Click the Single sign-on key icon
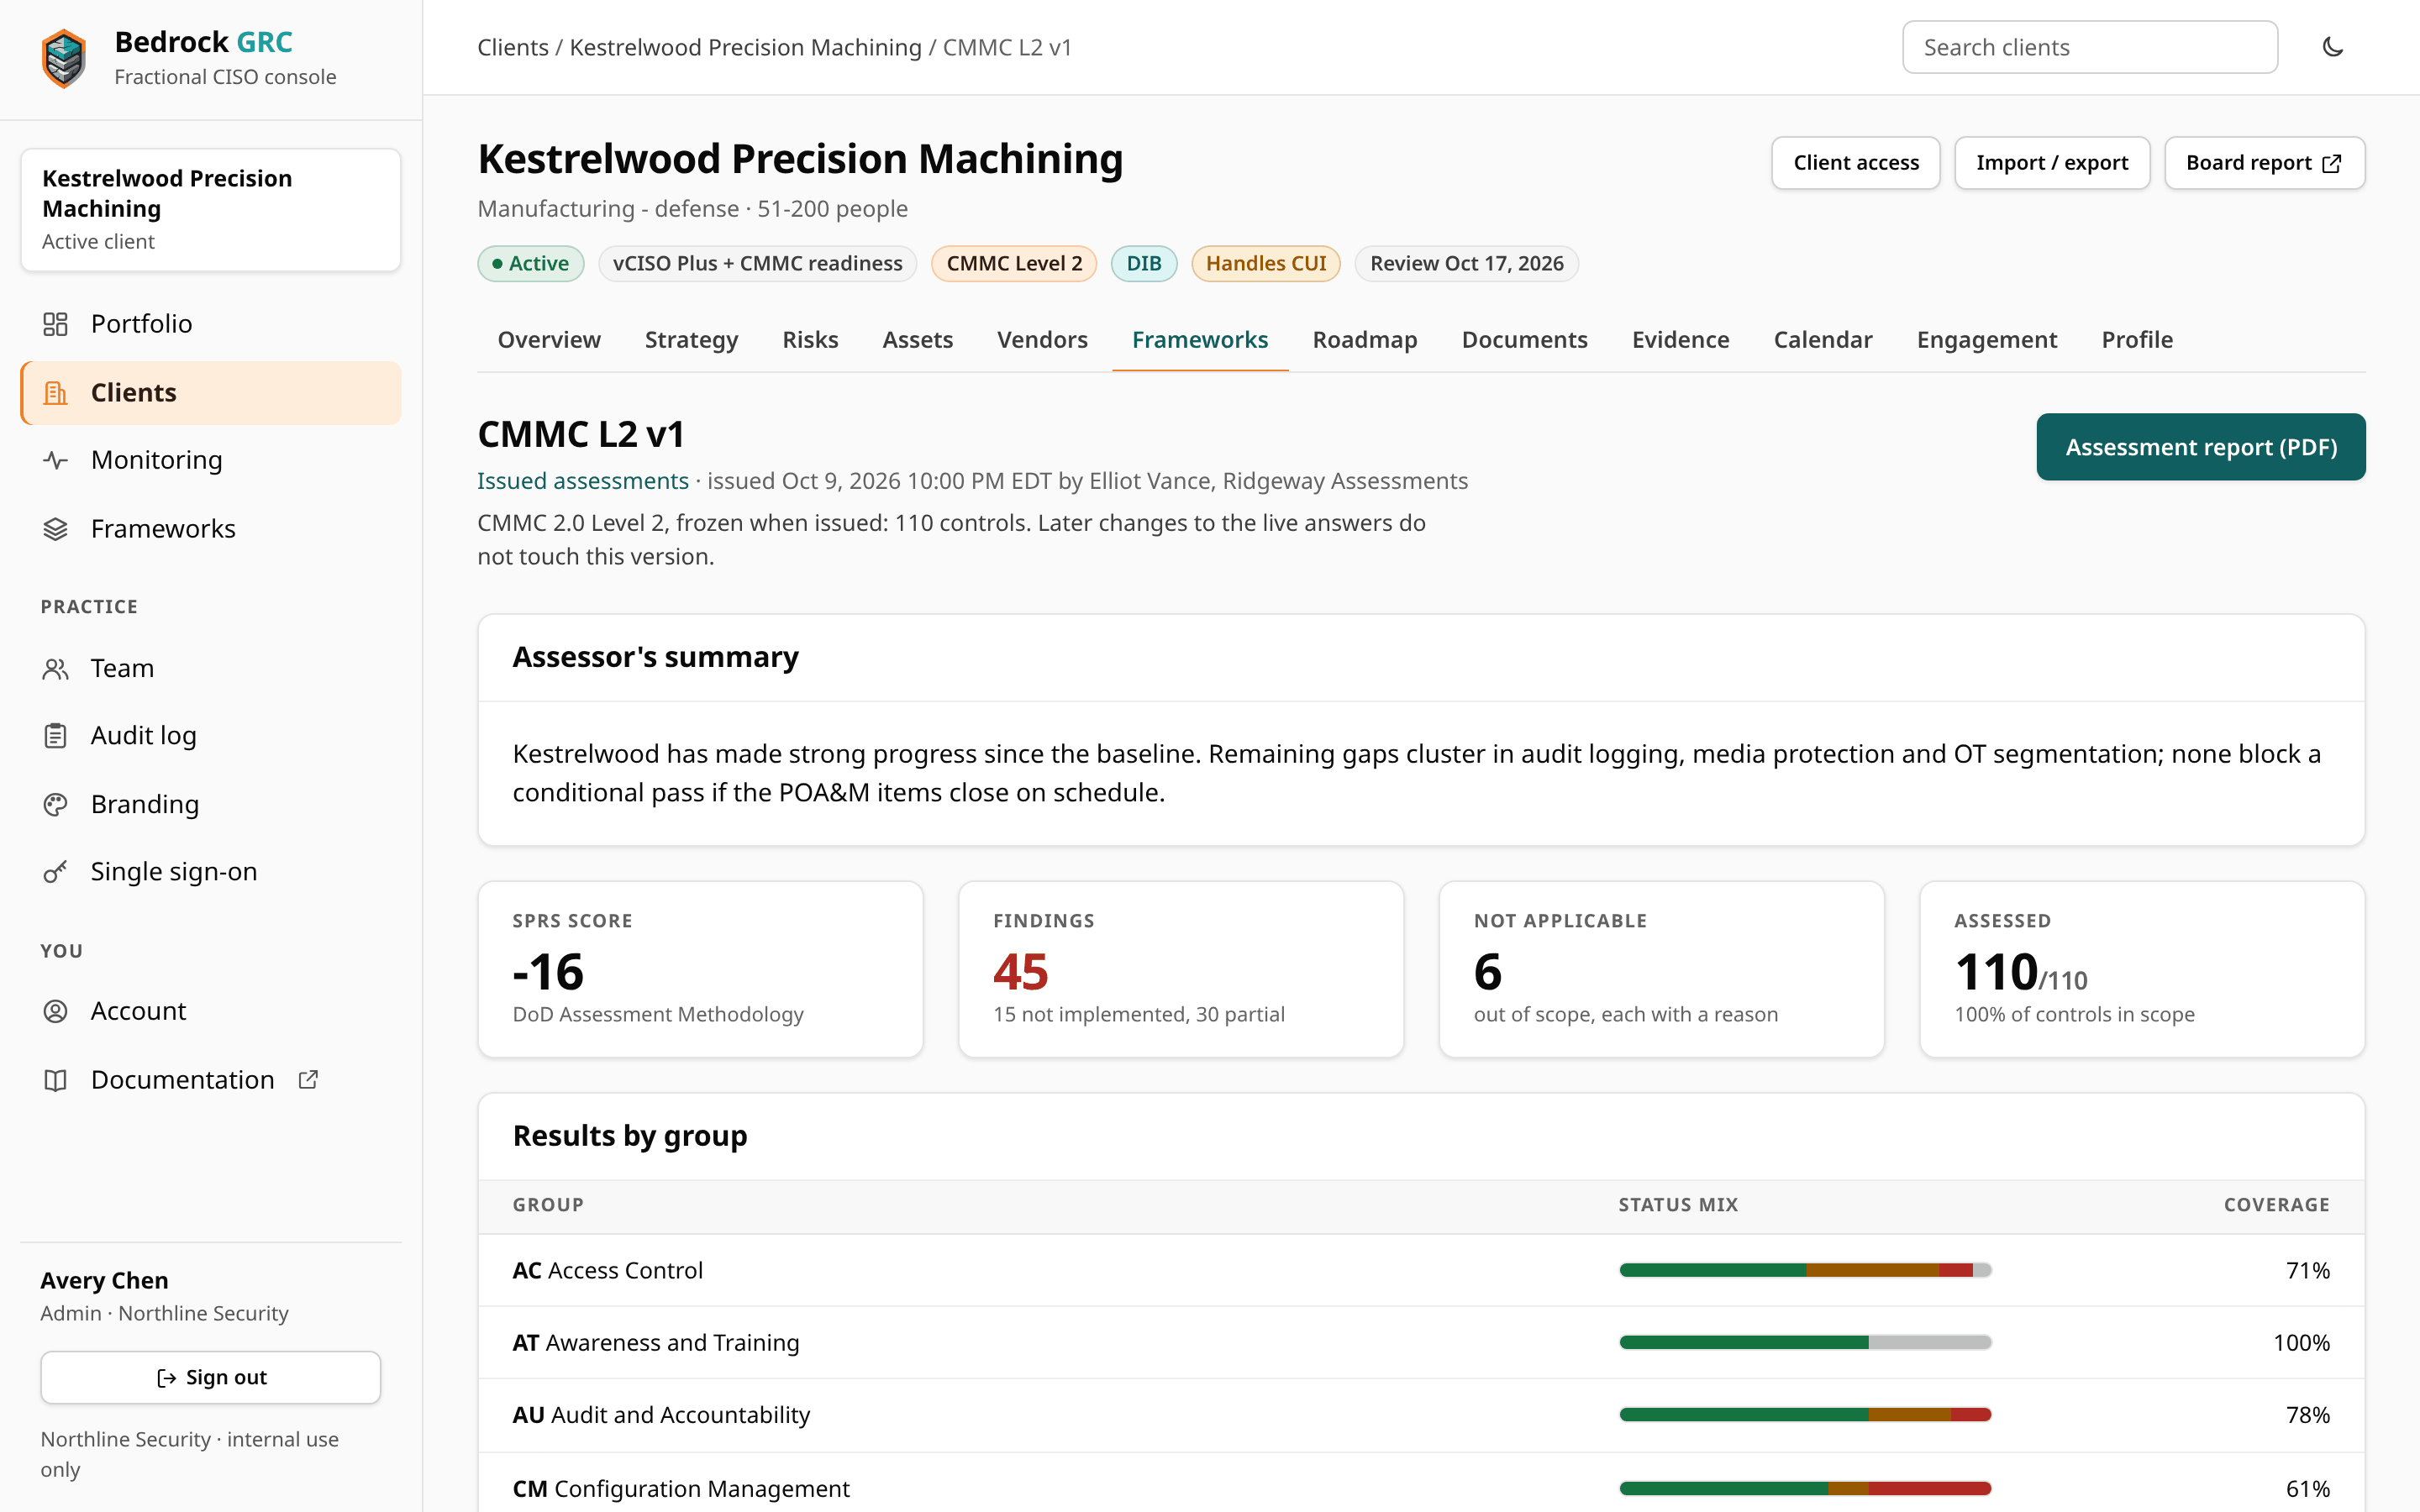2420x1512 pixels. [x=55, y=872]
